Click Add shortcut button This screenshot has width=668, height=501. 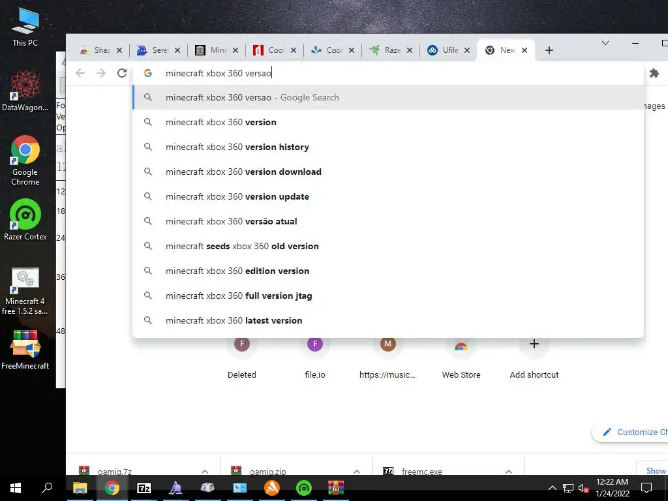tap(534, 358)
